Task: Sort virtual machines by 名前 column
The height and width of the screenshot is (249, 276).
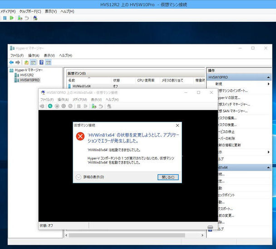Action: [89, 80]
